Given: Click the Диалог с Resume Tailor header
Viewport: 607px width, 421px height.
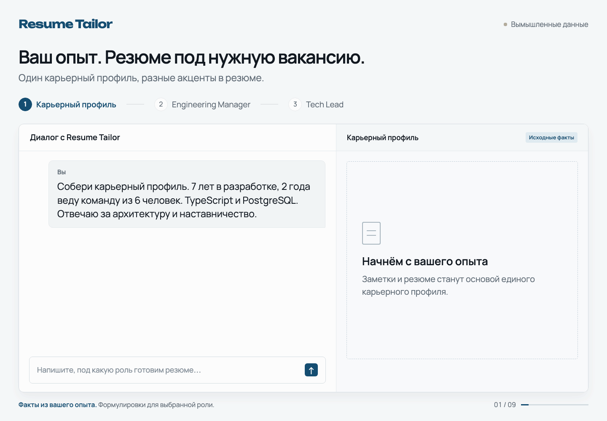Looking at the screenshot, I should point(75,138).
